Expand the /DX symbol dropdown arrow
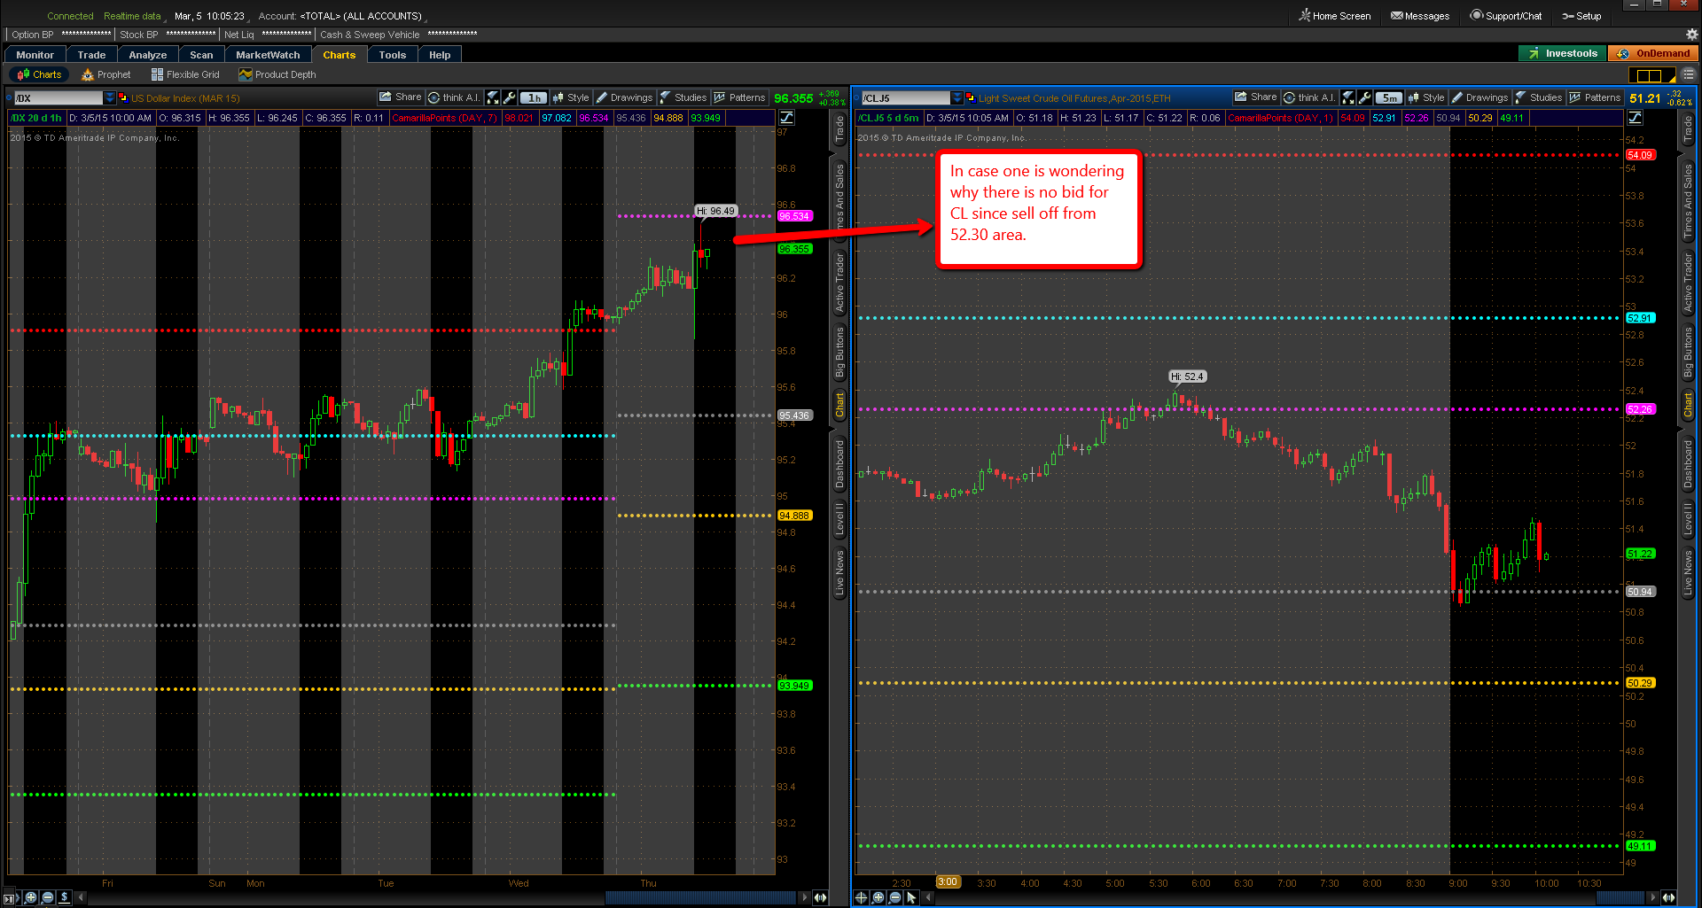Screen dimensions: 1702x908 [110, 98]
